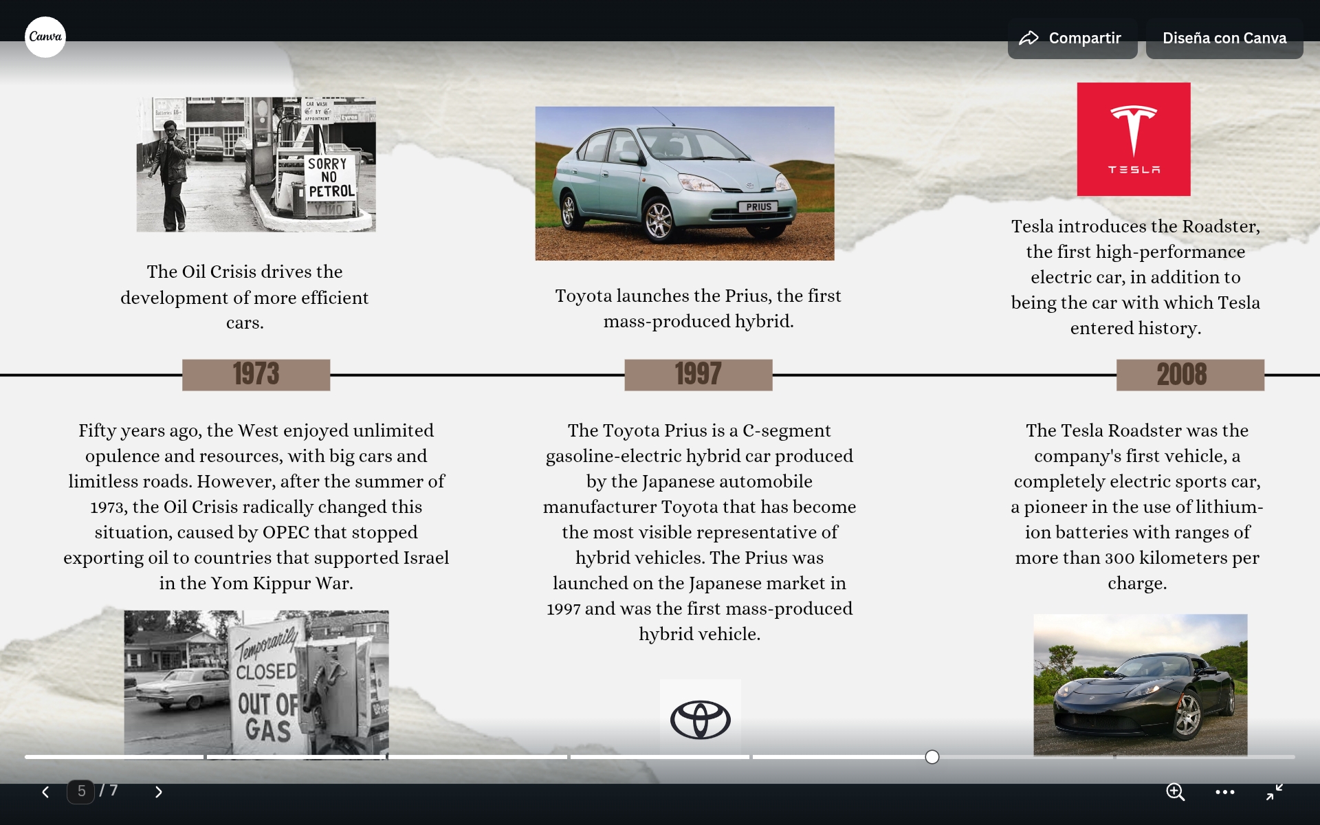Click the Toyota logo image
Screen dimensions: 1320x825
(x=700, y=718)
